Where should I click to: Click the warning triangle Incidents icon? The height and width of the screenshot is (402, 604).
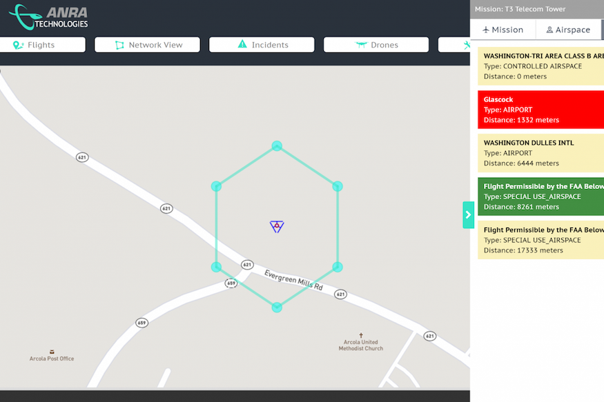tap(242, 44)
